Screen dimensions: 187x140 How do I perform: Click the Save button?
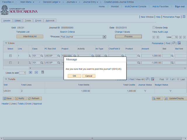8,99
